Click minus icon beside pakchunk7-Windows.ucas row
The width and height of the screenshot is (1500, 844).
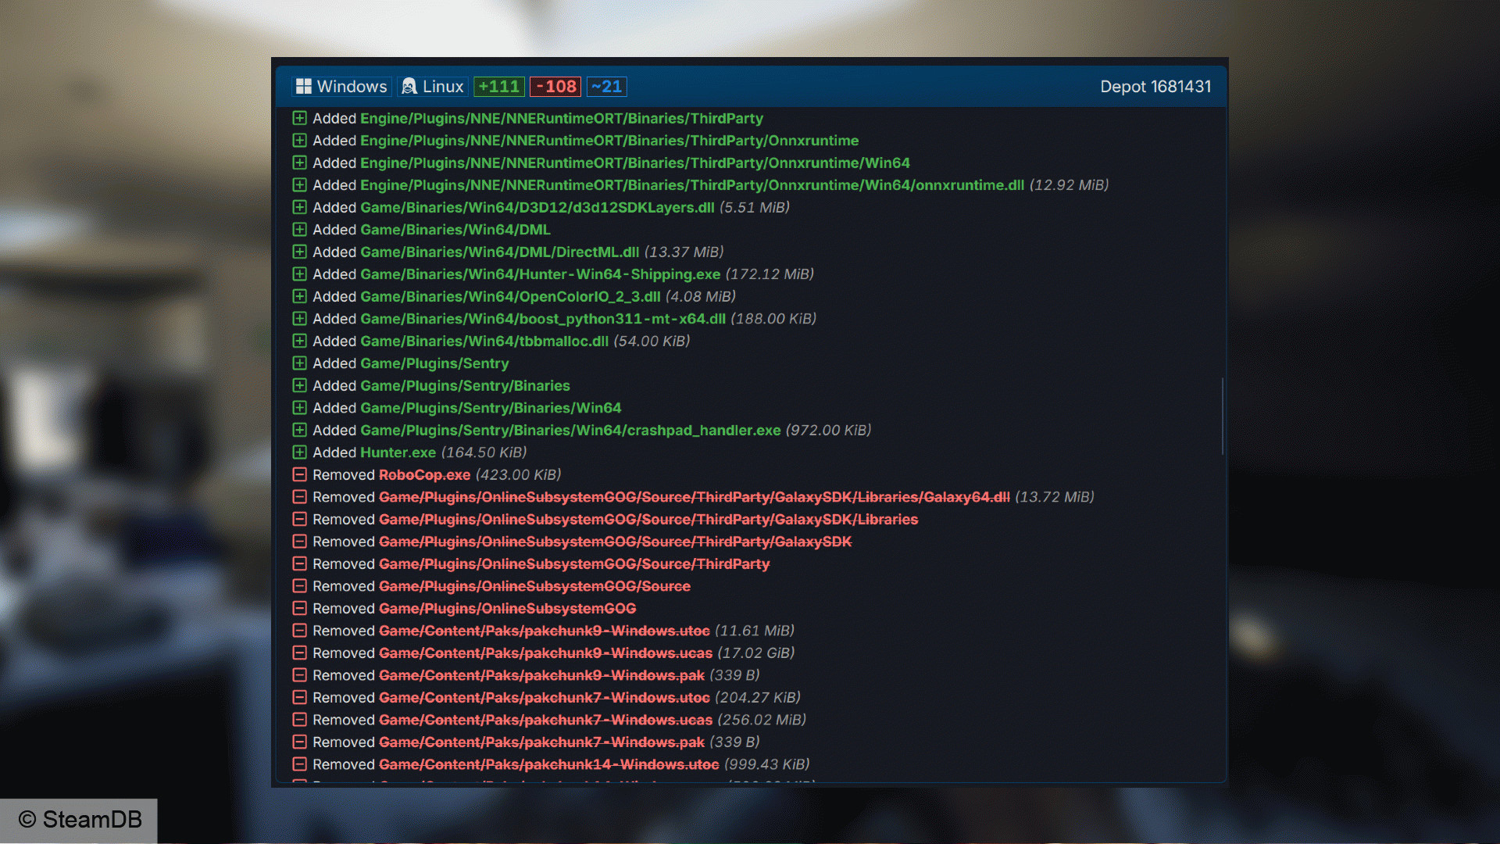(x=299, y=720)
